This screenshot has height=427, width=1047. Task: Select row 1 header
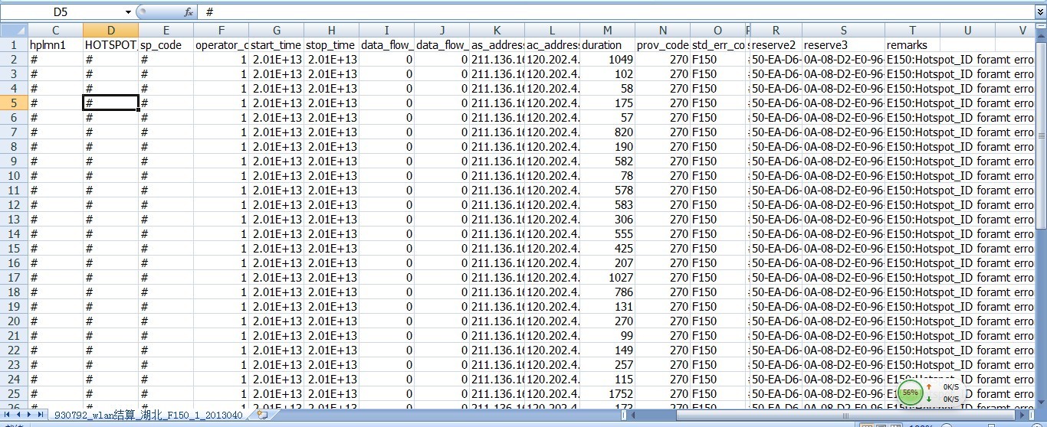tap(14, 45)
